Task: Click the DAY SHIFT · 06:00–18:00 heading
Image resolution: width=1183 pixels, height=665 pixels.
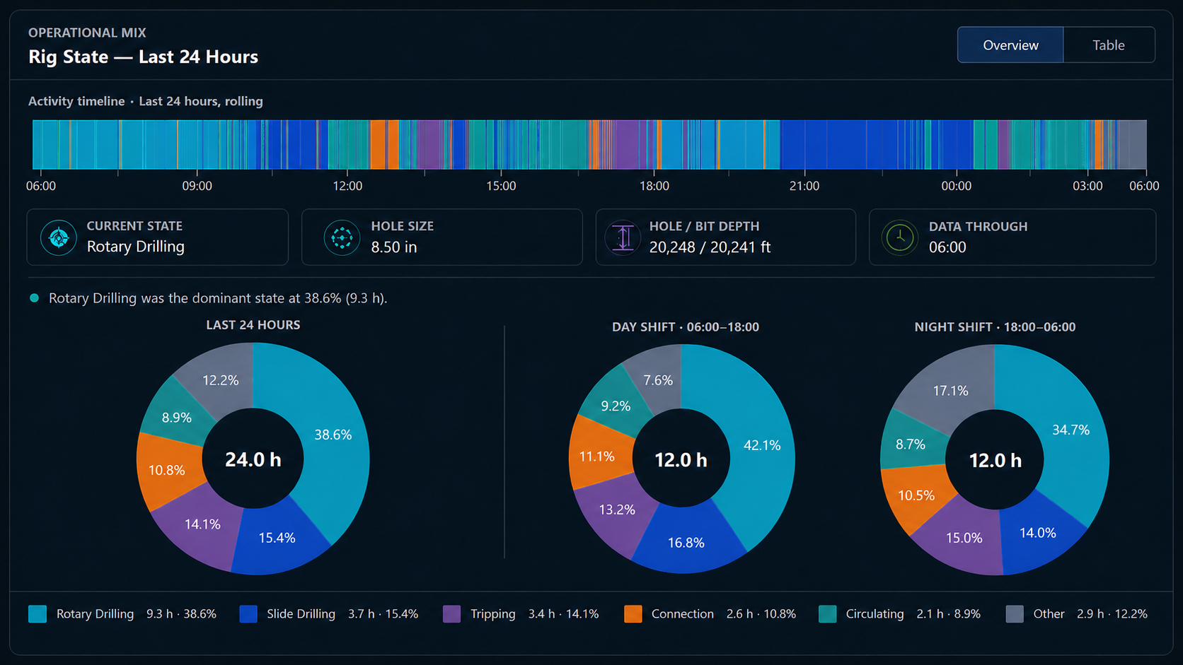Action: [686, 327]
